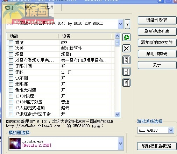The width and height of the screenshot is (177, 154).
Task: Click the cheat list scroll-down arrow
Action: (x=117, y=114)
